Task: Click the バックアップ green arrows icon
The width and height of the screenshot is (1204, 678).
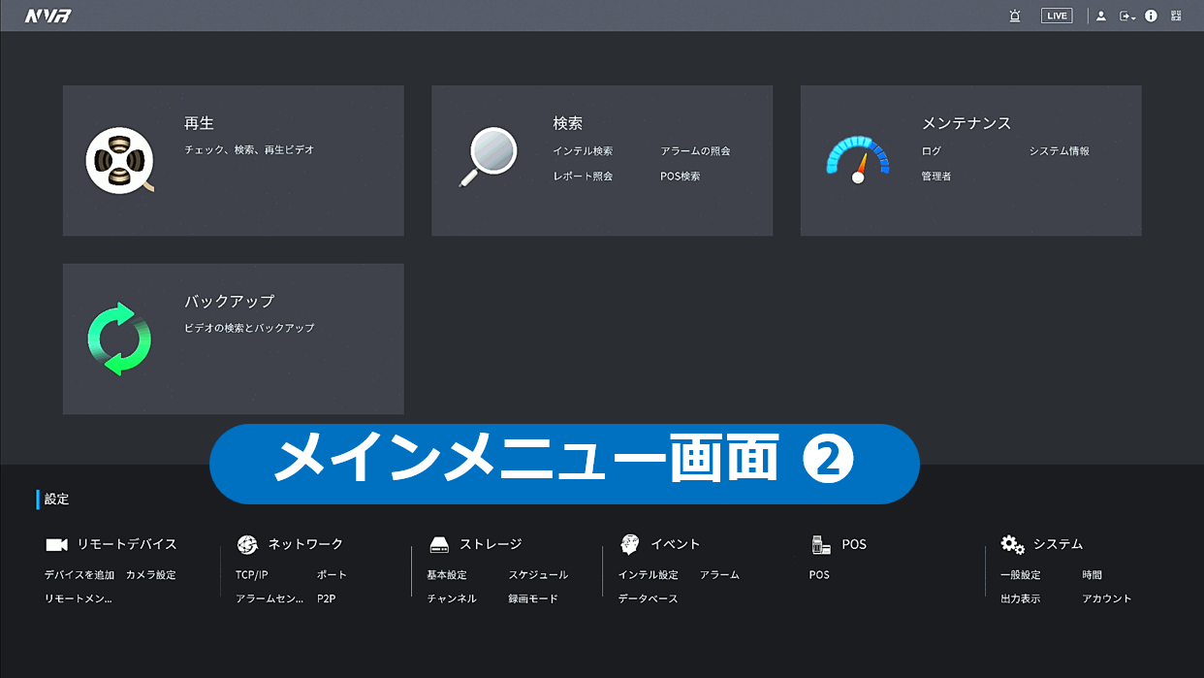Action: [x=119, y=339]
